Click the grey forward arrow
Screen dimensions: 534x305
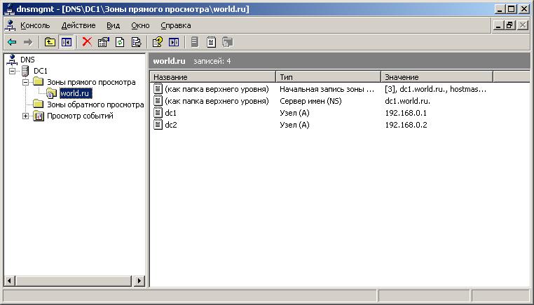pyautogui.click(x=28, y=42)
